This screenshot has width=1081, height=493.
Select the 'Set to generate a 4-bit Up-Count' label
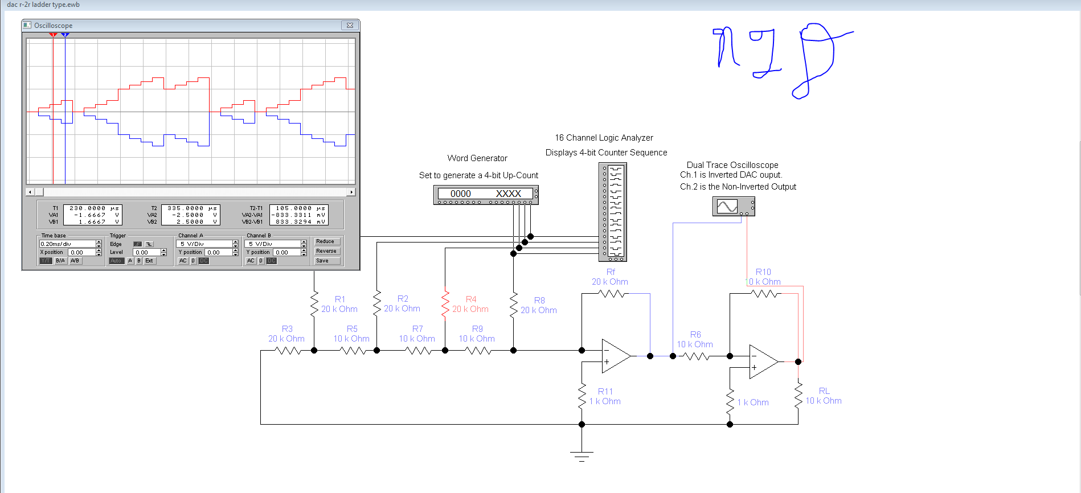pos(478,175)
